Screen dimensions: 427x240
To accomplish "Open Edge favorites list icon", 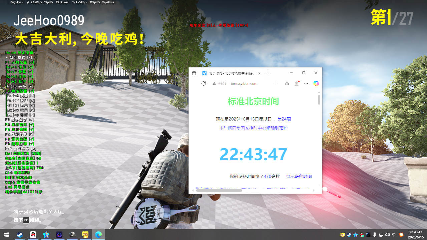I will click(287, 83).
